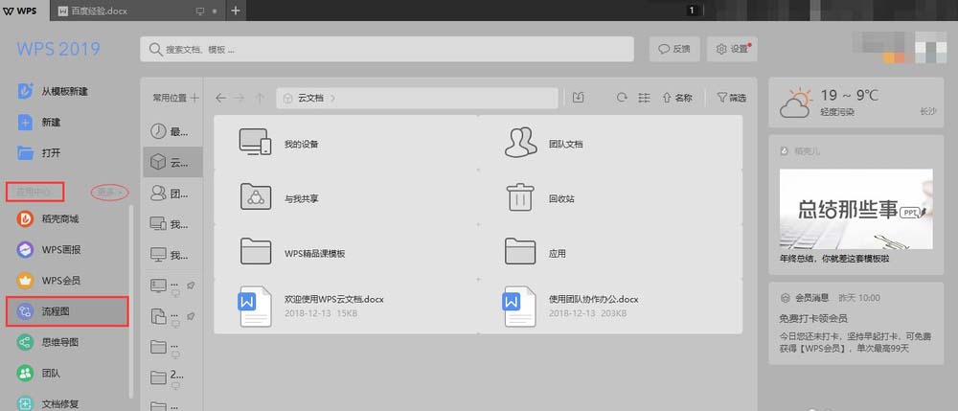This screenshot has width=958, height=411.
Task: Open 文档修复 document repair
Action: click(49, 403)
